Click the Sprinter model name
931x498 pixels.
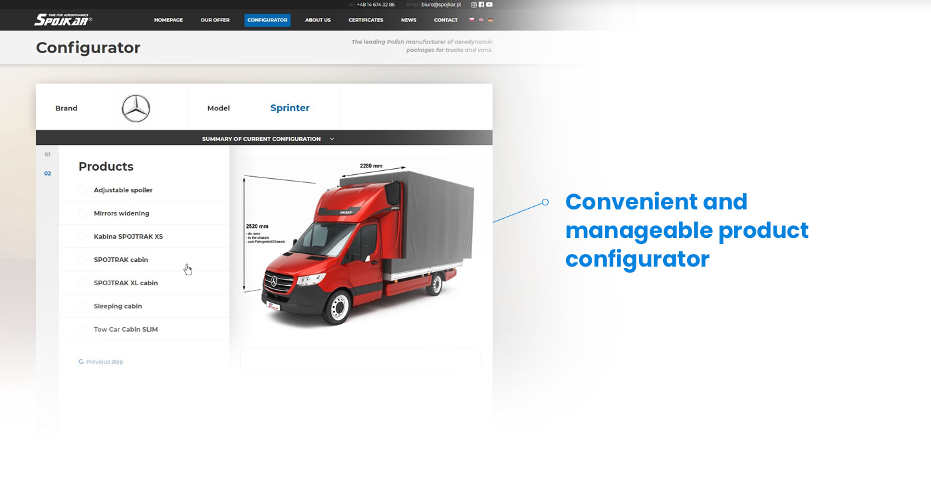click(290, 108)
